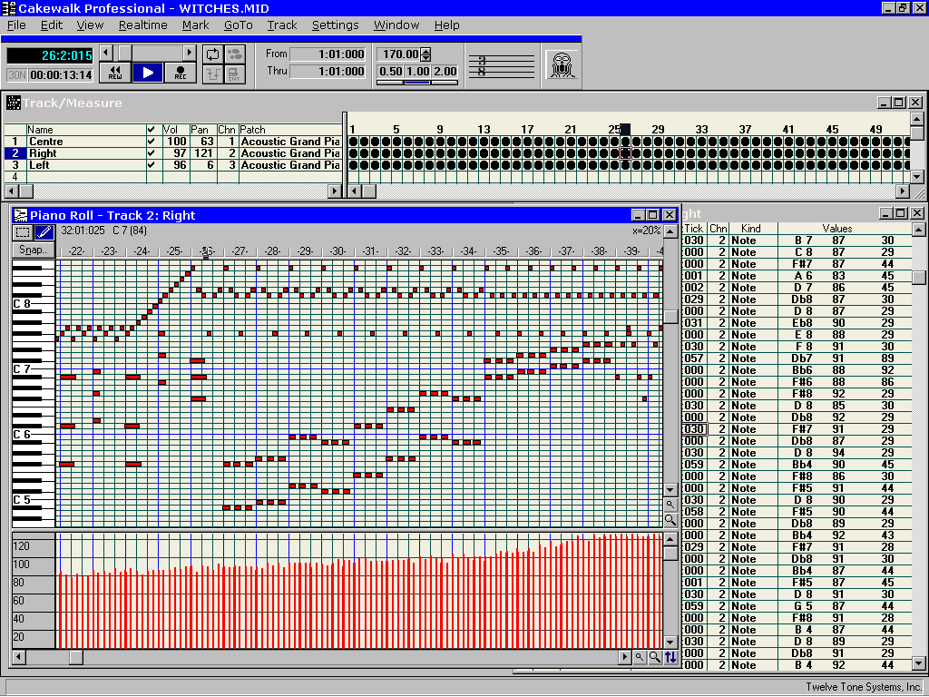Click the C 7 piano key label
This screenshot has height=697, width=929.
pos(22,368)
